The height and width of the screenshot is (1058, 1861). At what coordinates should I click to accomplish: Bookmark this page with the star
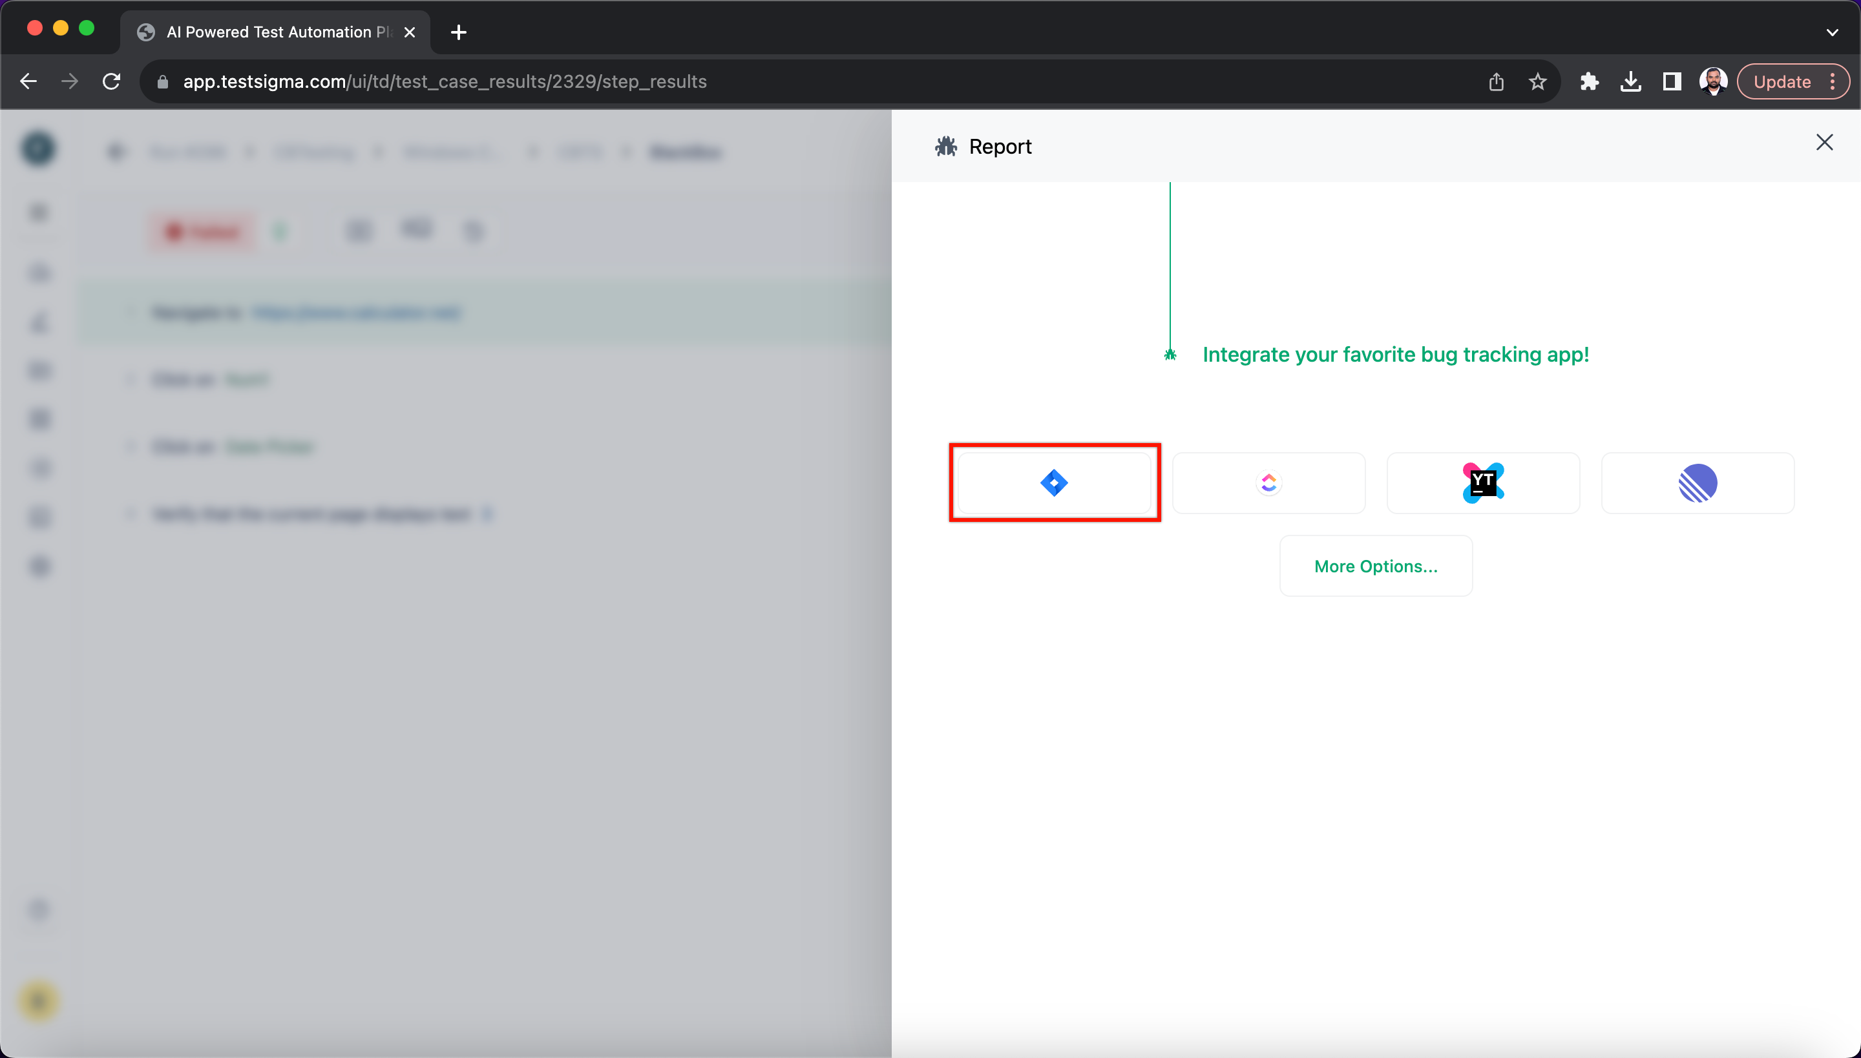(x=1537, y=81)
